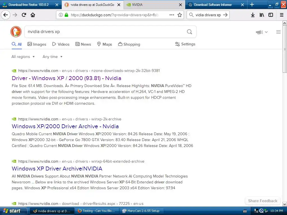Image resolution: width=287 pixels, height=215 pixels.
Task: Close the NVIDIA tab
Action: [180, 5]
